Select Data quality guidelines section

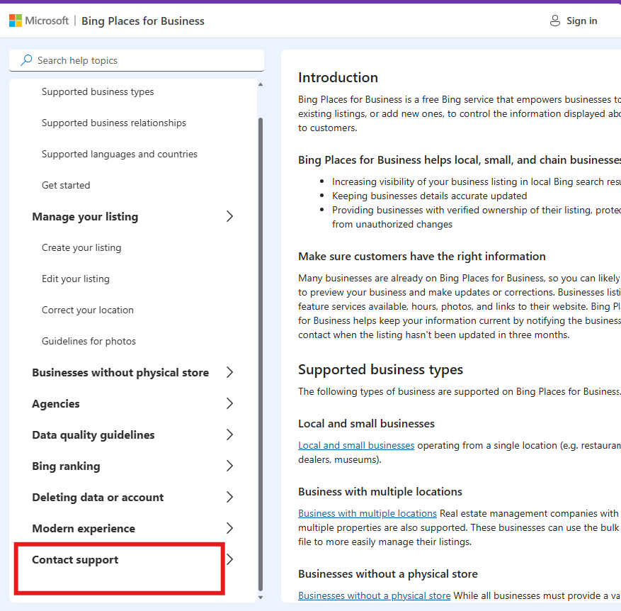pos(93,435)
